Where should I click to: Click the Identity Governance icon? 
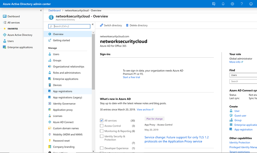pyautogui.click(x=50, y=103)
